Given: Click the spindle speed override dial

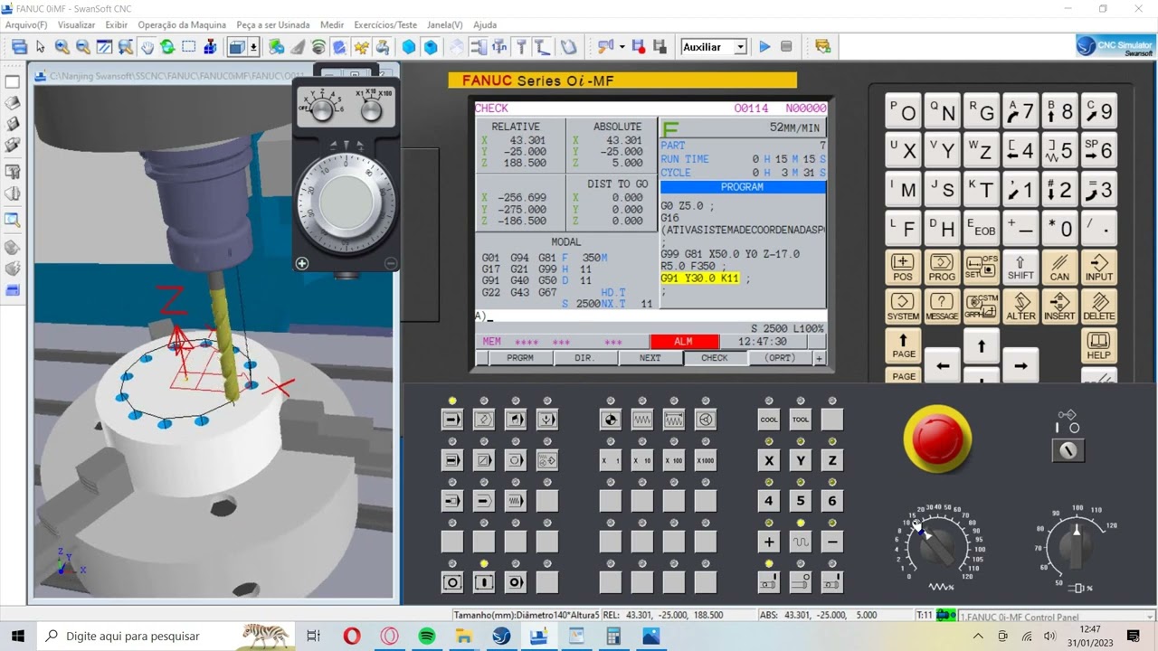Looking at the screenshot, I should [1077, 545].
